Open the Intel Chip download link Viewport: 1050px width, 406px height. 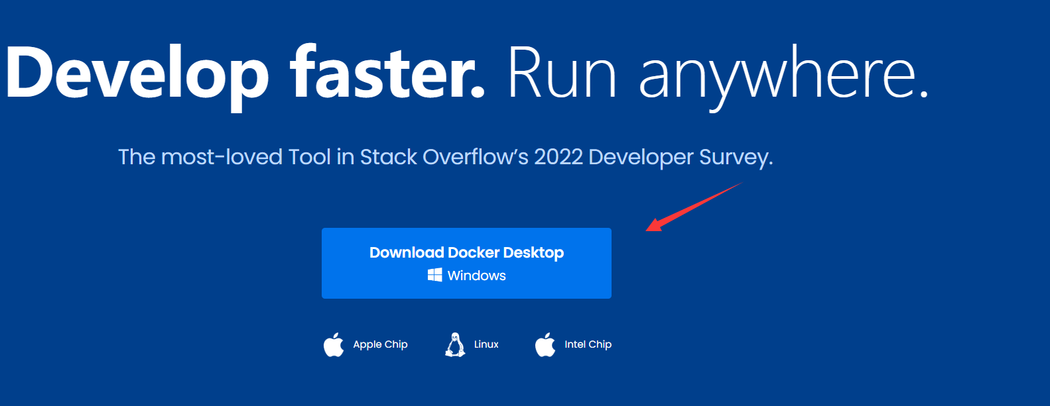click(588, 344)
